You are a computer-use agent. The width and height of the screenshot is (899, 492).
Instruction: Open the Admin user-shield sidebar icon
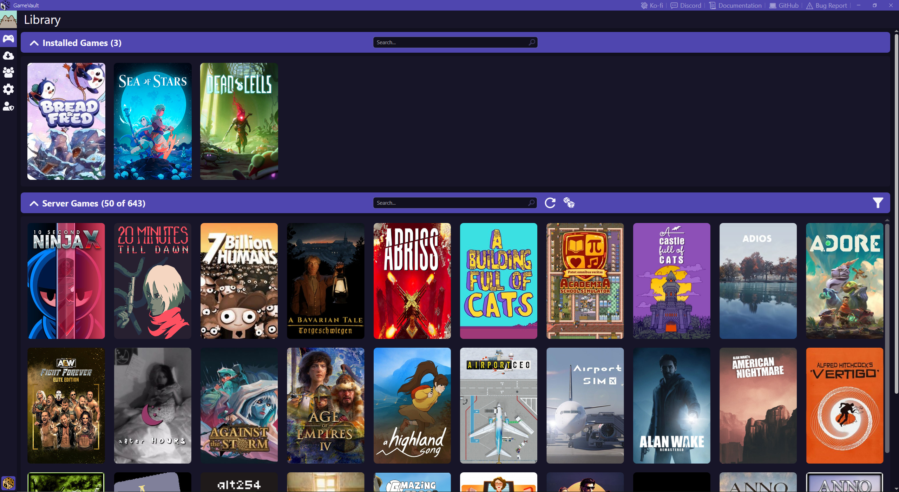8,106
